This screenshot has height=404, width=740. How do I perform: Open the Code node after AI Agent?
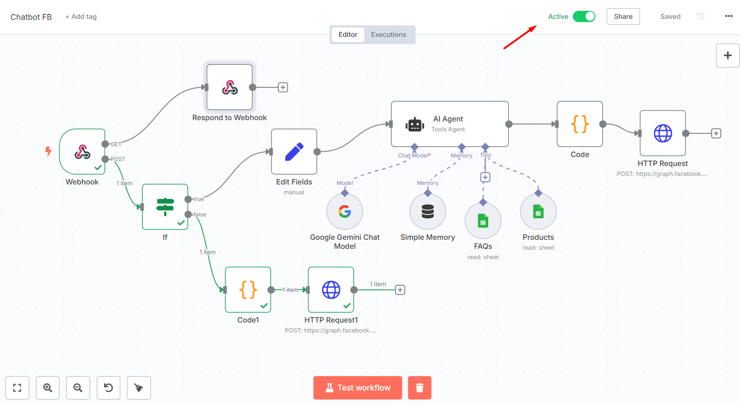click(x=580, y=124)
